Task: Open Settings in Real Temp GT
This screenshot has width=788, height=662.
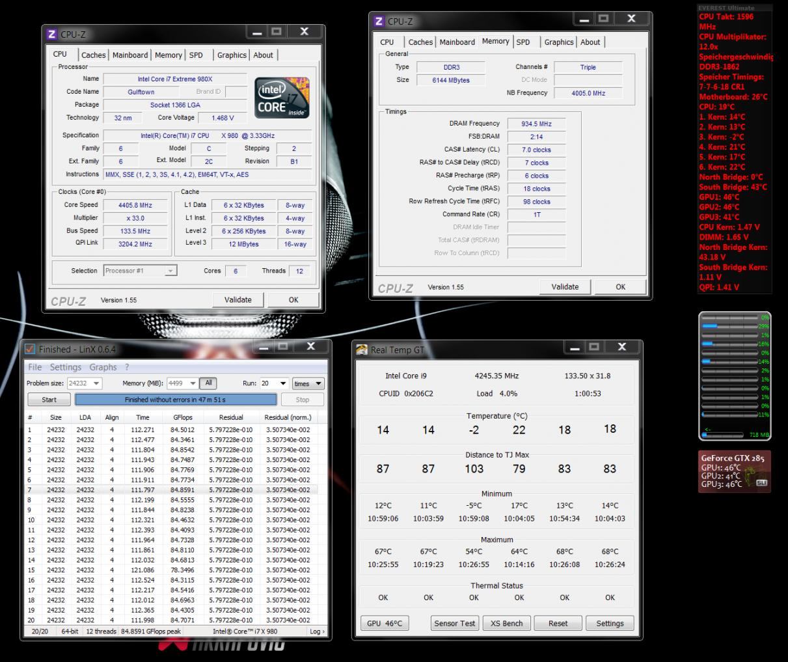Action: click(x=610, y=624)
